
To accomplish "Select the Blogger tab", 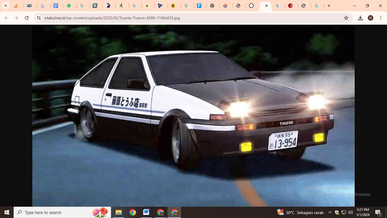I will click(95, 5).
